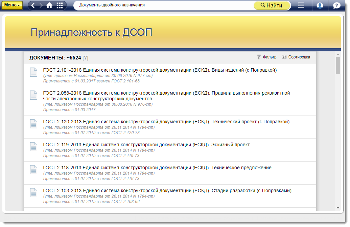The height and width of the screenshot is (227, 350).
Task: Go forward with the right arrow
Action: click(x=41, y=5)
